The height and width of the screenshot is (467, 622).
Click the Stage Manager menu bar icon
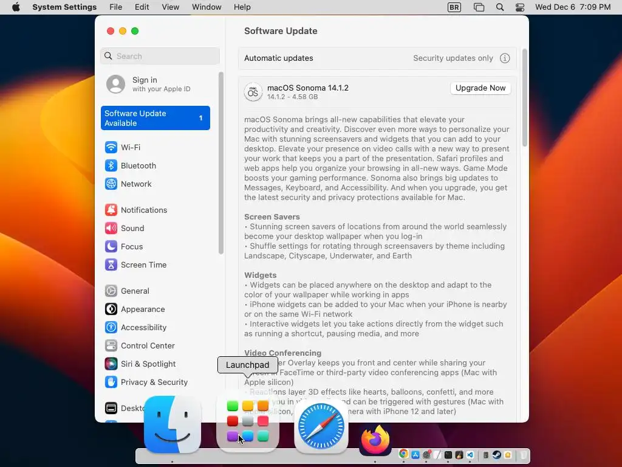(479, 7)
